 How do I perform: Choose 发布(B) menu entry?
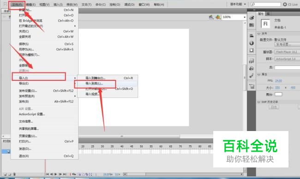(44, 101)
